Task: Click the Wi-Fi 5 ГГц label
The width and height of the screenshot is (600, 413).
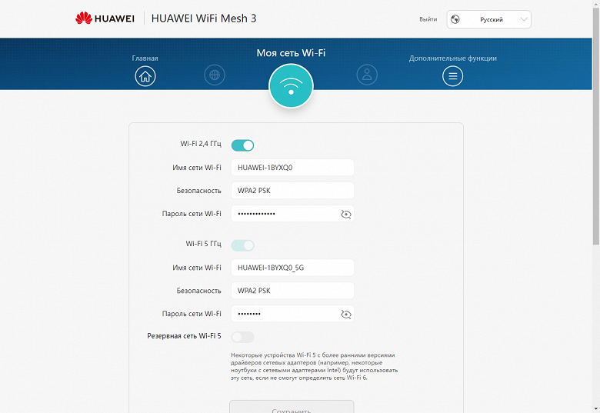Action: coord(204,244)
